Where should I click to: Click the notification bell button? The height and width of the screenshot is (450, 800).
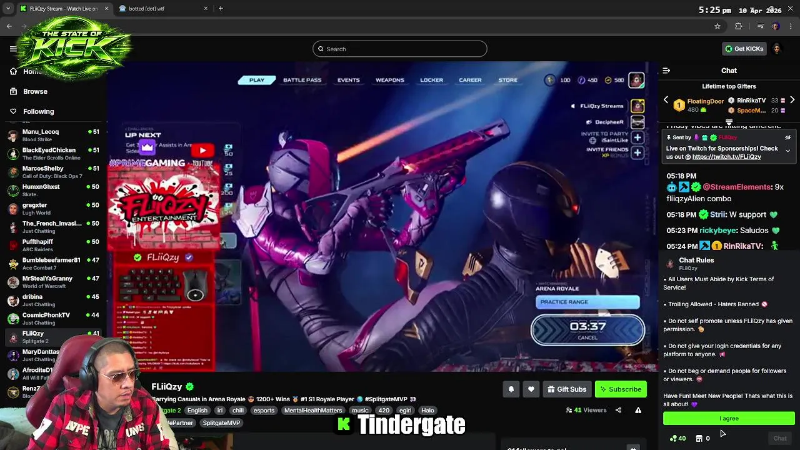point(511,389)
